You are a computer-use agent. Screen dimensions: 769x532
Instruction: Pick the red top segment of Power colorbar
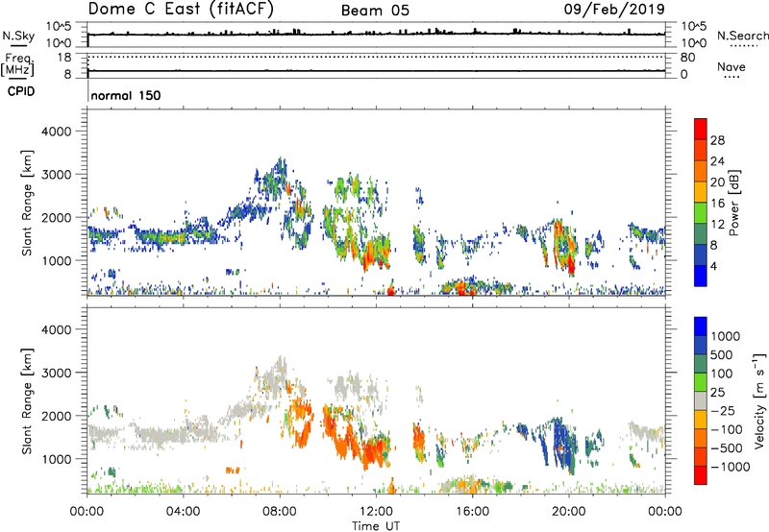click(701, 129)
